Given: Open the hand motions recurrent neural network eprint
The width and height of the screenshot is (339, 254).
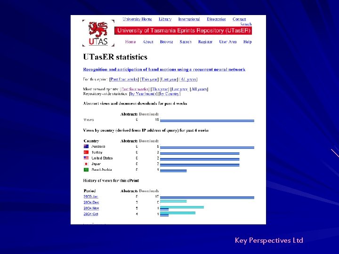Looking at the screenshot, I should [x=164, y=69].
